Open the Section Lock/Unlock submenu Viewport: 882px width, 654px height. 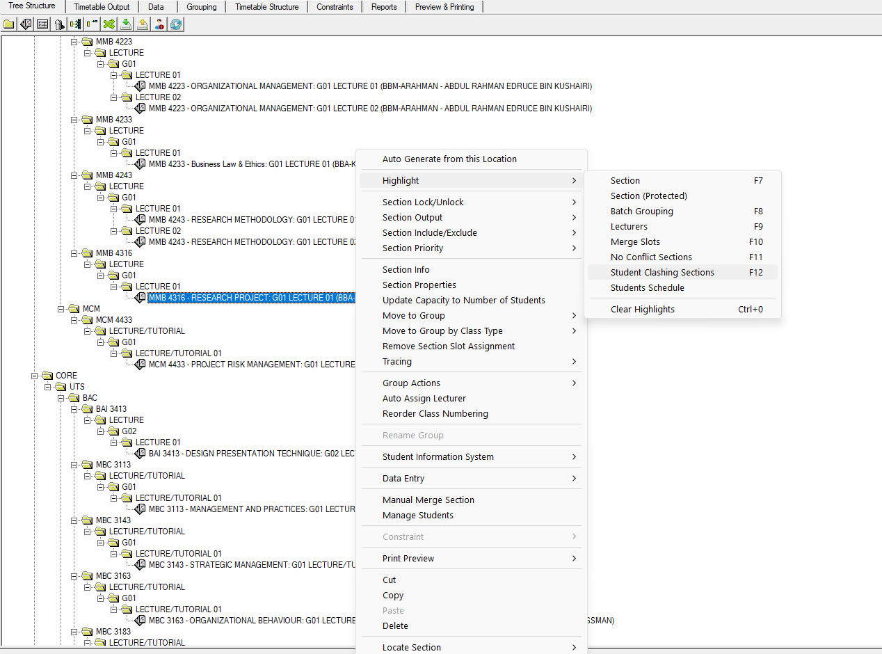472,202
